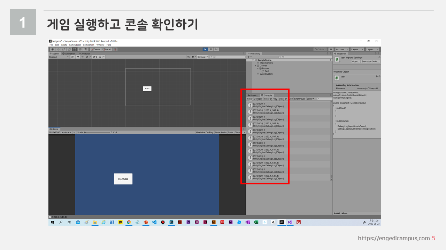Image resolution: width=446 pixels, height=250 pixels.
Task: Toggle the Local handle rotation button
Action: pos(107,49)
